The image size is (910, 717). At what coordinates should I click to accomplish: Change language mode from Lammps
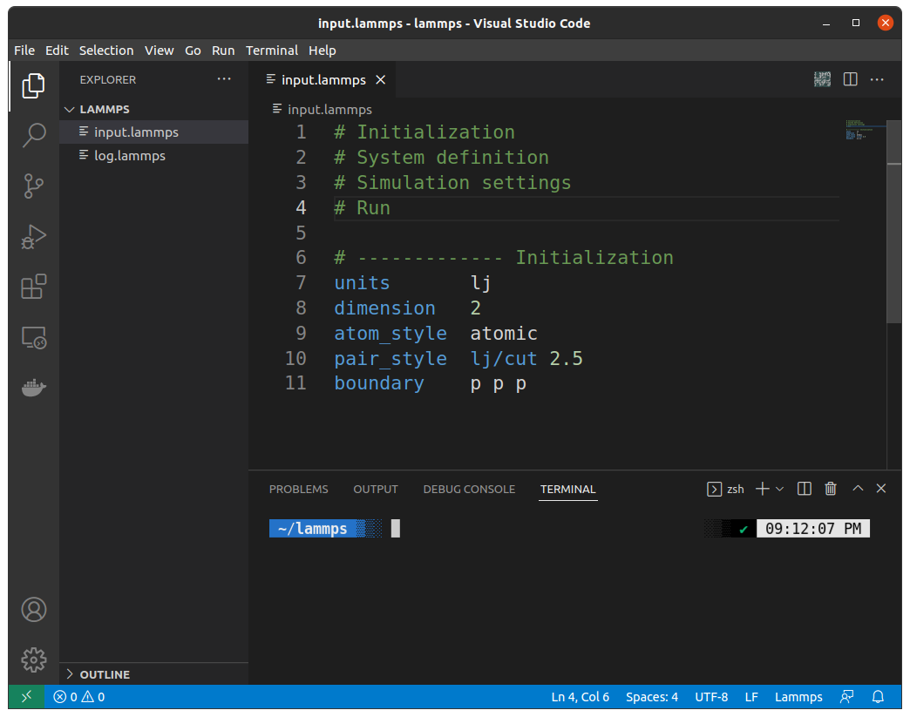pos(798,697)
